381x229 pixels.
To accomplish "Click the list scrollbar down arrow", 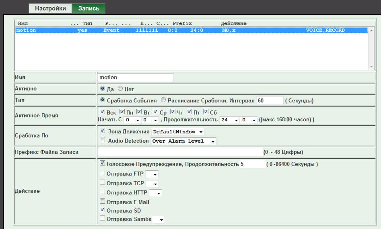I will (371, 66).
